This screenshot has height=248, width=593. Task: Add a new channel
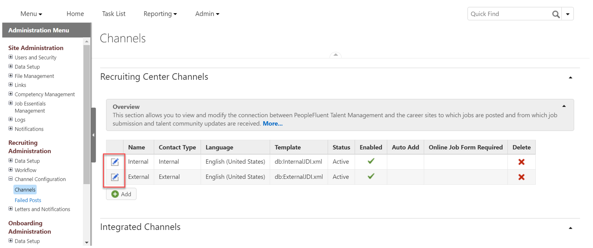(121, 194)
